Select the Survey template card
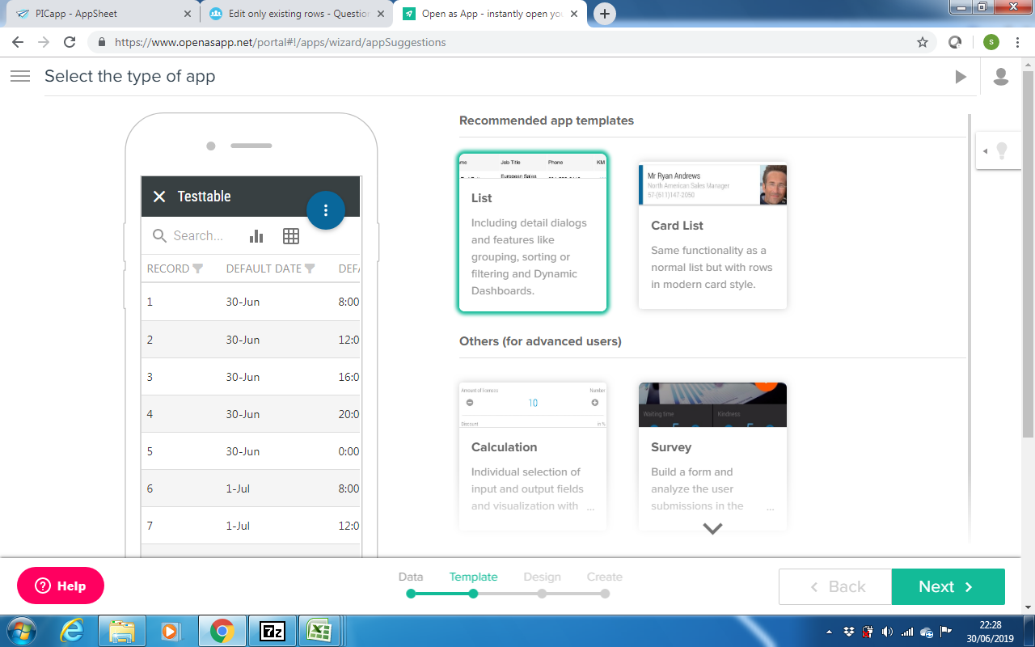 pyautogui.click(x=712, y=456)
